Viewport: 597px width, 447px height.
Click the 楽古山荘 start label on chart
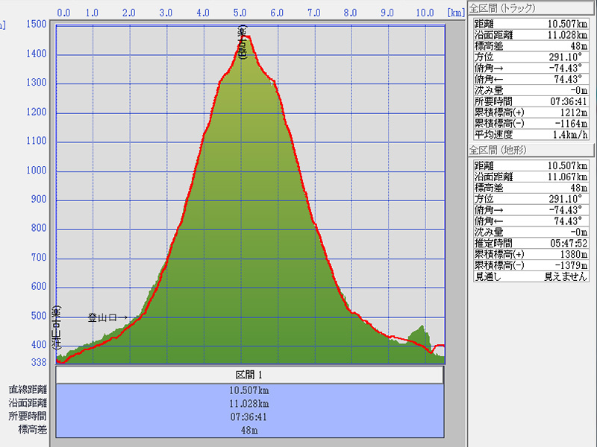pos(56,328)
